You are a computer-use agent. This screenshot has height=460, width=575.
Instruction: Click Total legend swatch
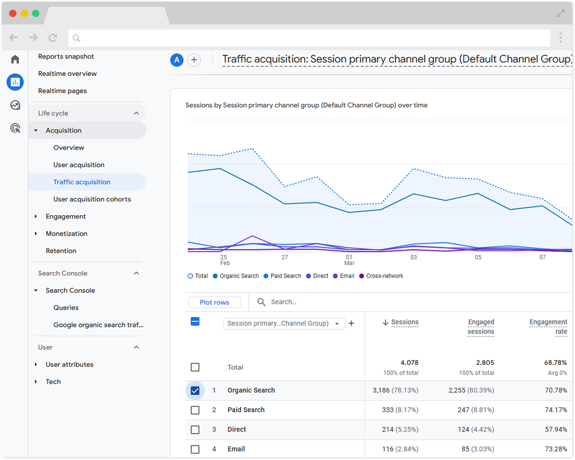coord(190,276)
